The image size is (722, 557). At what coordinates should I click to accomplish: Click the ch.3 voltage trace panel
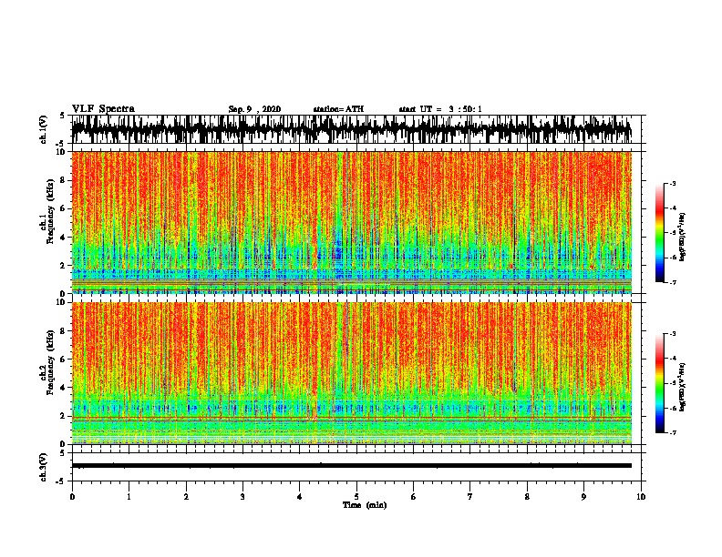tap(356, 467)
